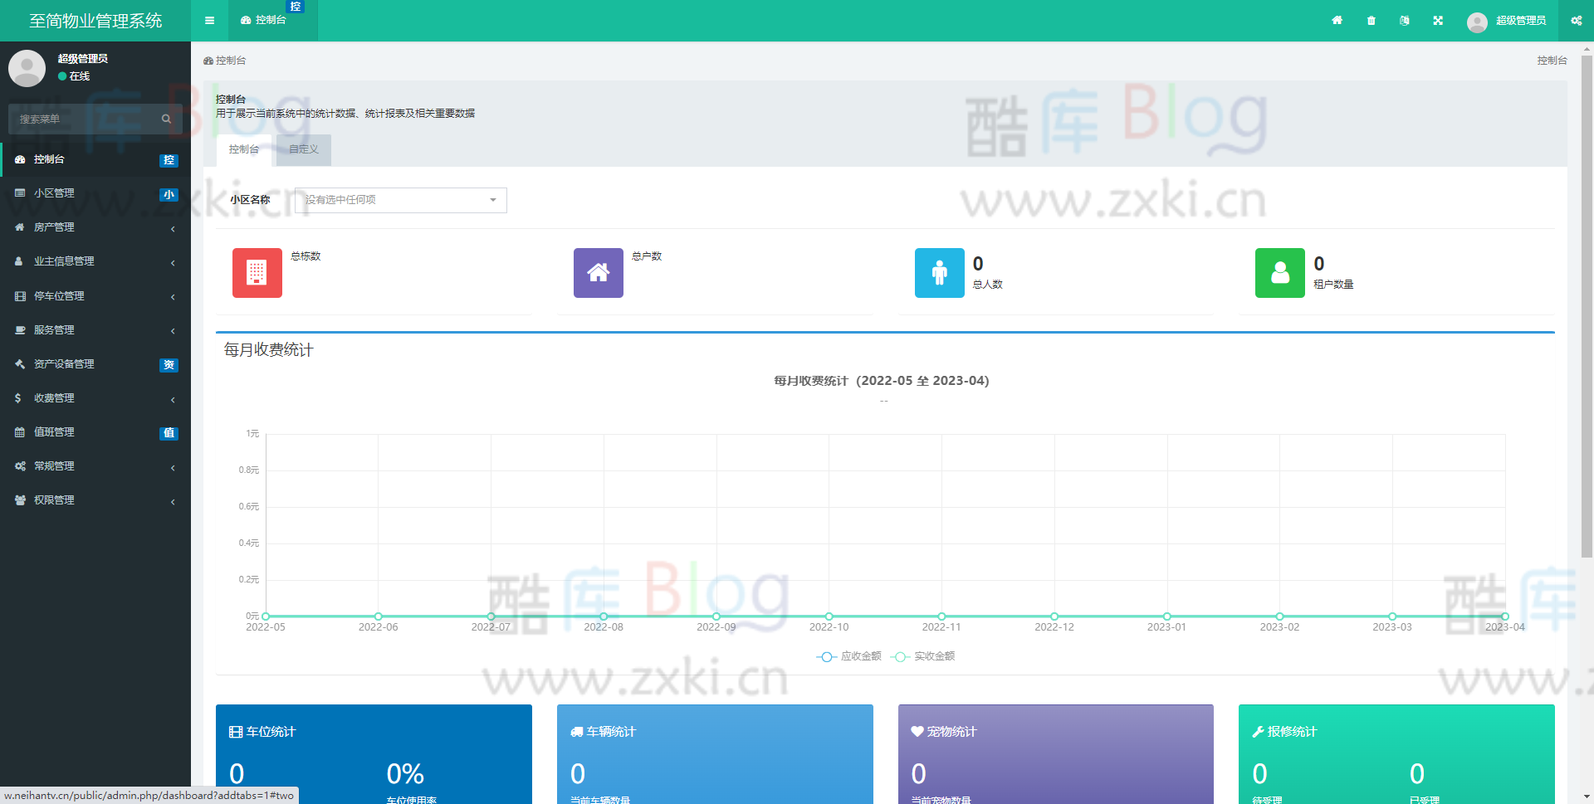The width and height of the screenshot is (1594, 804).
Task: Open the language switch icon
Action: click(x=1404, y=21)
